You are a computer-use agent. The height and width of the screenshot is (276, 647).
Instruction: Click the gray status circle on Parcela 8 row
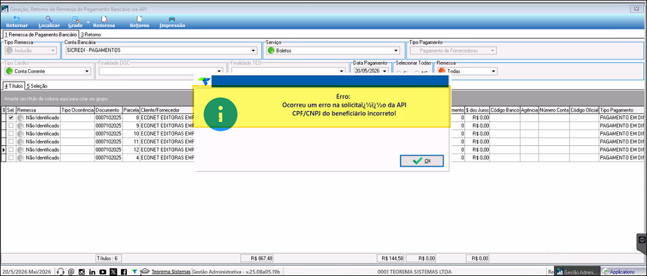21,118
